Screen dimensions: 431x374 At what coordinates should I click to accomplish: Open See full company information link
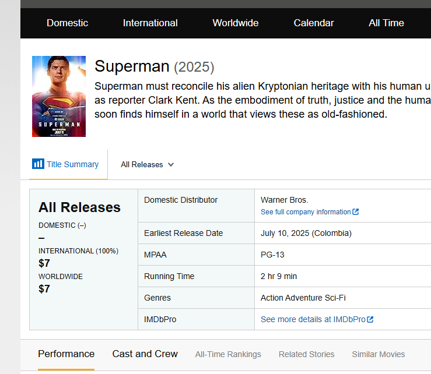(x=306, y=212)
